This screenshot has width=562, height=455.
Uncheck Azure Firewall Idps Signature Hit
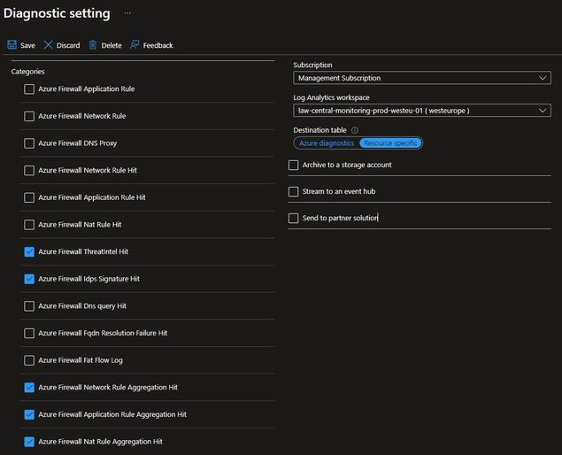[x=29, y=279]
